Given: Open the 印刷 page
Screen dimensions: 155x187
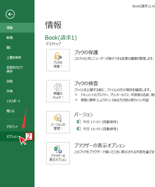Looking at the screenshot, I should [x=17, y=81].
